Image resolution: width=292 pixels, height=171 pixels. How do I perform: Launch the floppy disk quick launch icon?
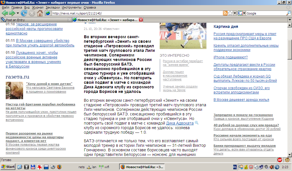[x=33, y=167]
